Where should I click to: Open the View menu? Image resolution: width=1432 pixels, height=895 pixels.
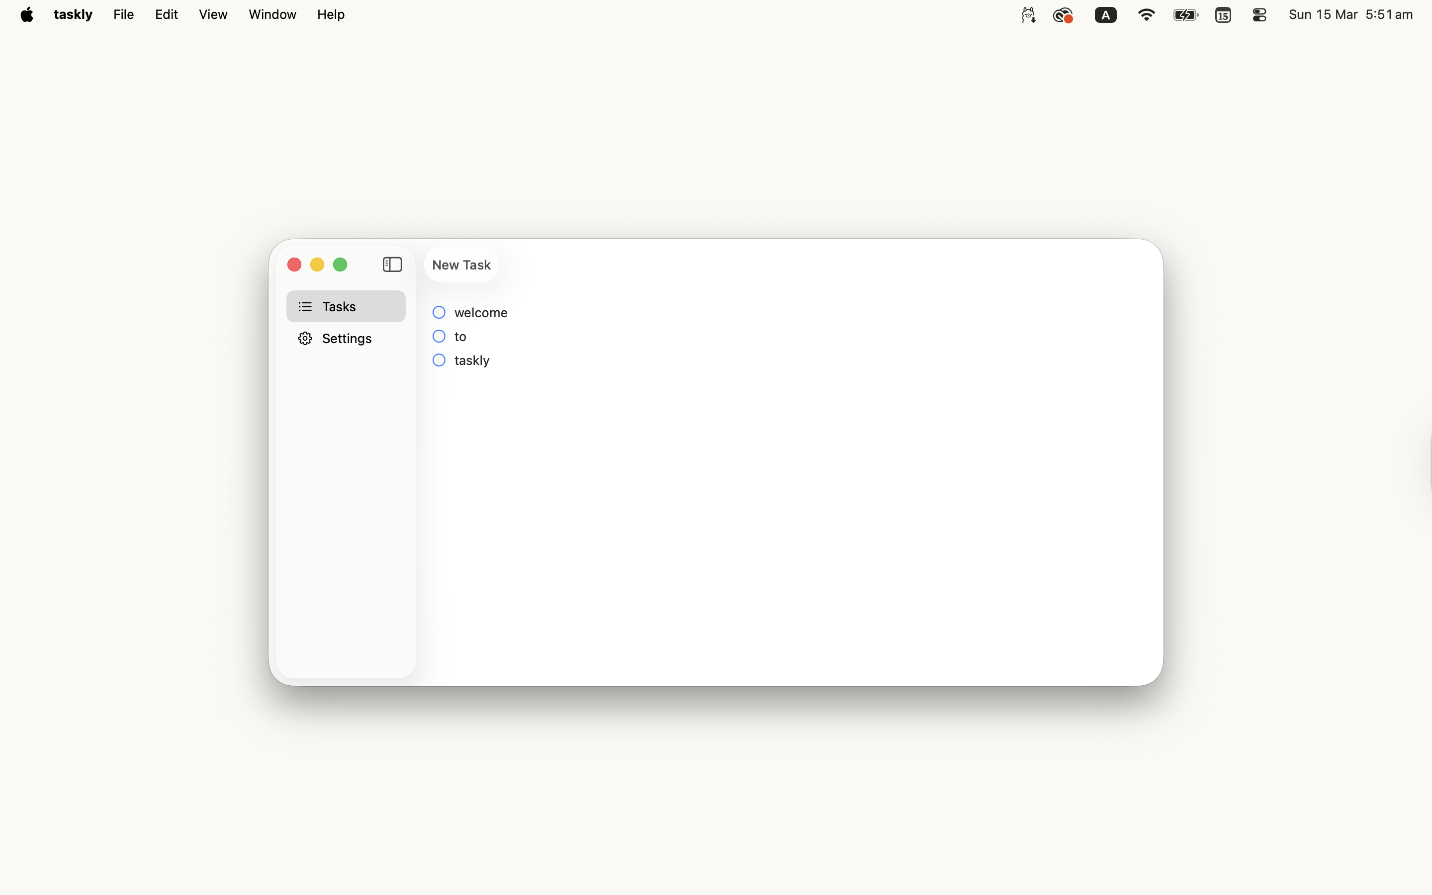tap(212, 14)
